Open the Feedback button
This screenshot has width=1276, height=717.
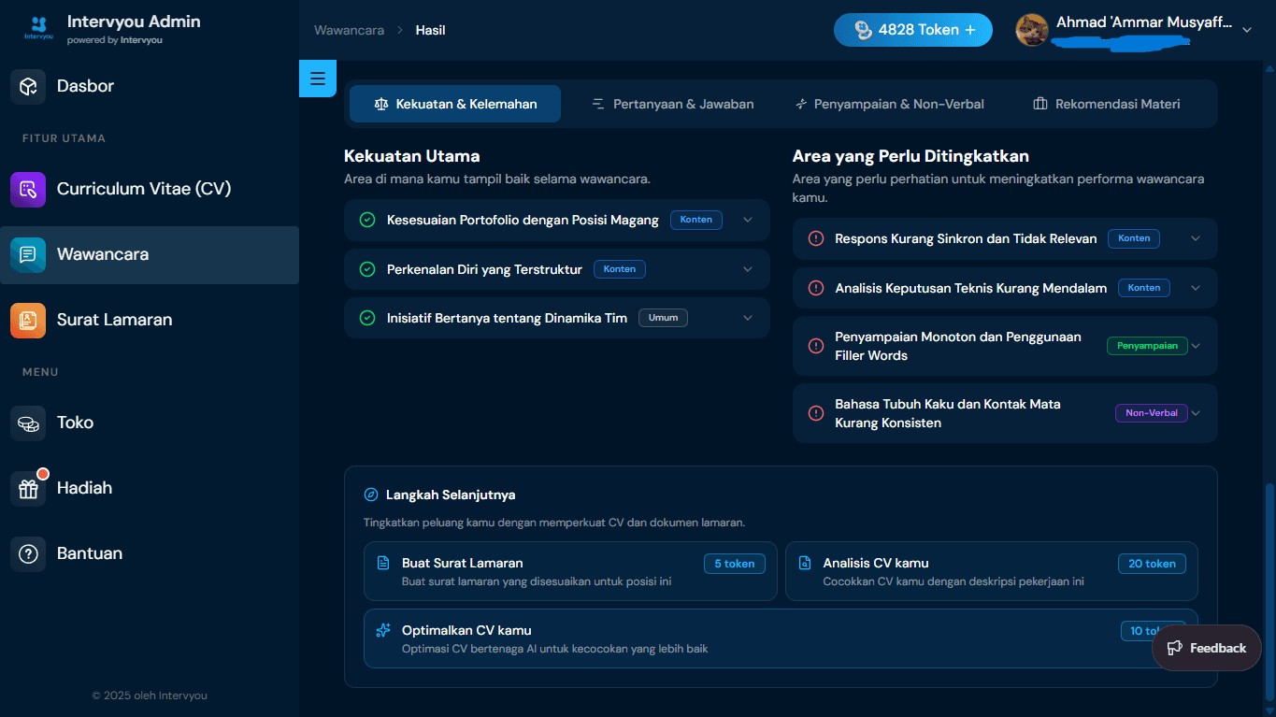[x=1206, y=648]
